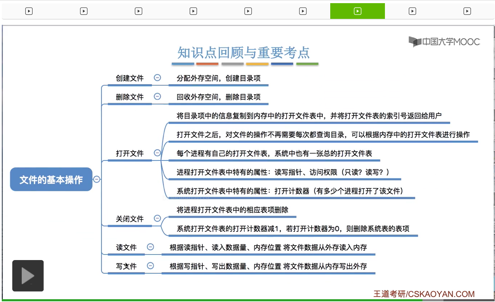Collapse the 删除文件 branch circle
The width and height of the screenshot is (495, 302).
[157, 96]
